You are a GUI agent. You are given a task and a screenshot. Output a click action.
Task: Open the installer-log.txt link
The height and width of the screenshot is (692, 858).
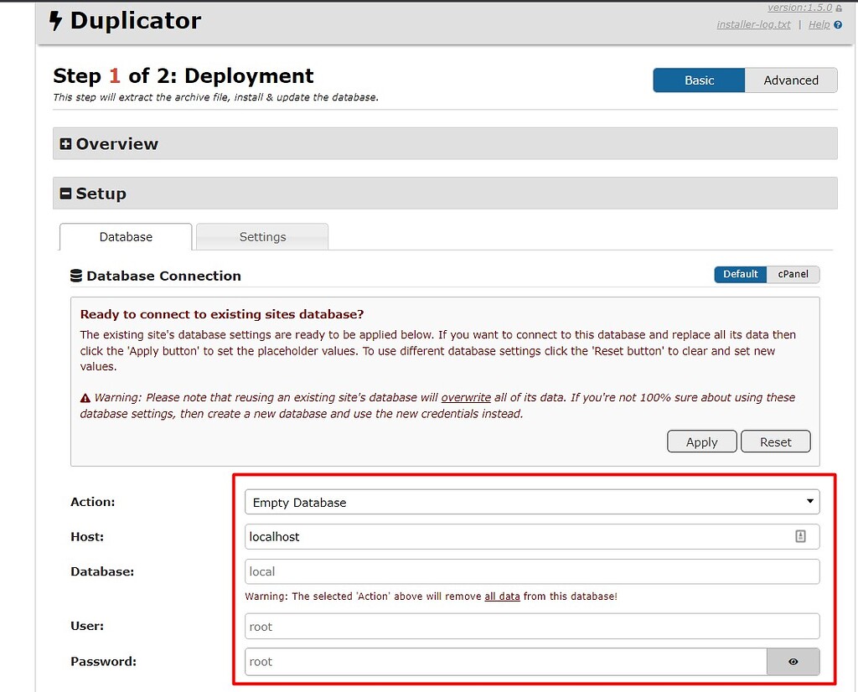coord(752,24)
